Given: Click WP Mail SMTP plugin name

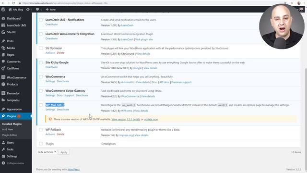Looking at the screenshot, I should tap(55, 105).
